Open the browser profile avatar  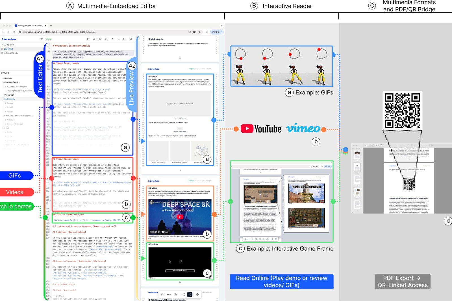[207, 32]
